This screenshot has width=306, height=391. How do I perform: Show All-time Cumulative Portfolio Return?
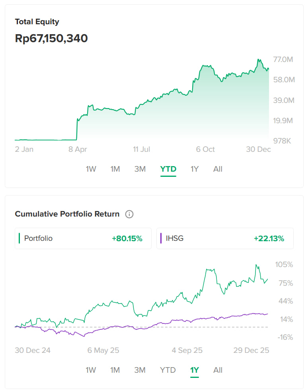pyautogui.click(x=218, y=370)
